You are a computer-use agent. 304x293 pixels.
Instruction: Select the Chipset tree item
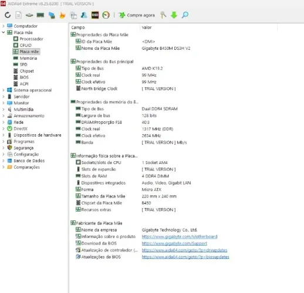pos(26,71)
